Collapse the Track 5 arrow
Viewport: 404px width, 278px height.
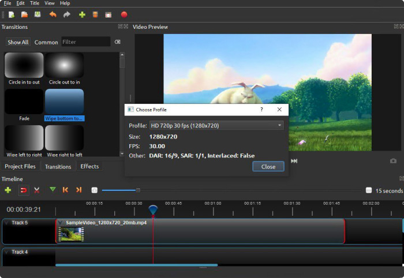(x=7, y=223)
